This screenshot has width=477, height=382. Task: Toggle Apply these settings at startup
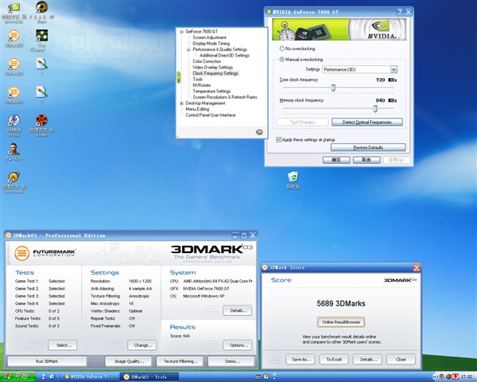[305, 139]
